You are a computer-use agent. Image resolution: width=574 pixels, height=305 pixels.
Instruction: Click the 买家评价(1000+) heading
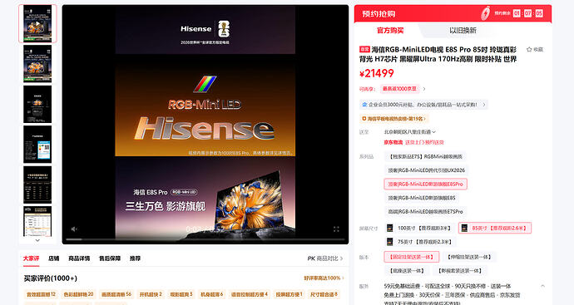[51, 278]
